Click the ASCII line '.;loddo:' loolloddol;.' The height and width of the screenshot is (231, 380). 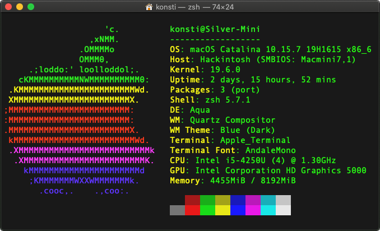[84, 70]
